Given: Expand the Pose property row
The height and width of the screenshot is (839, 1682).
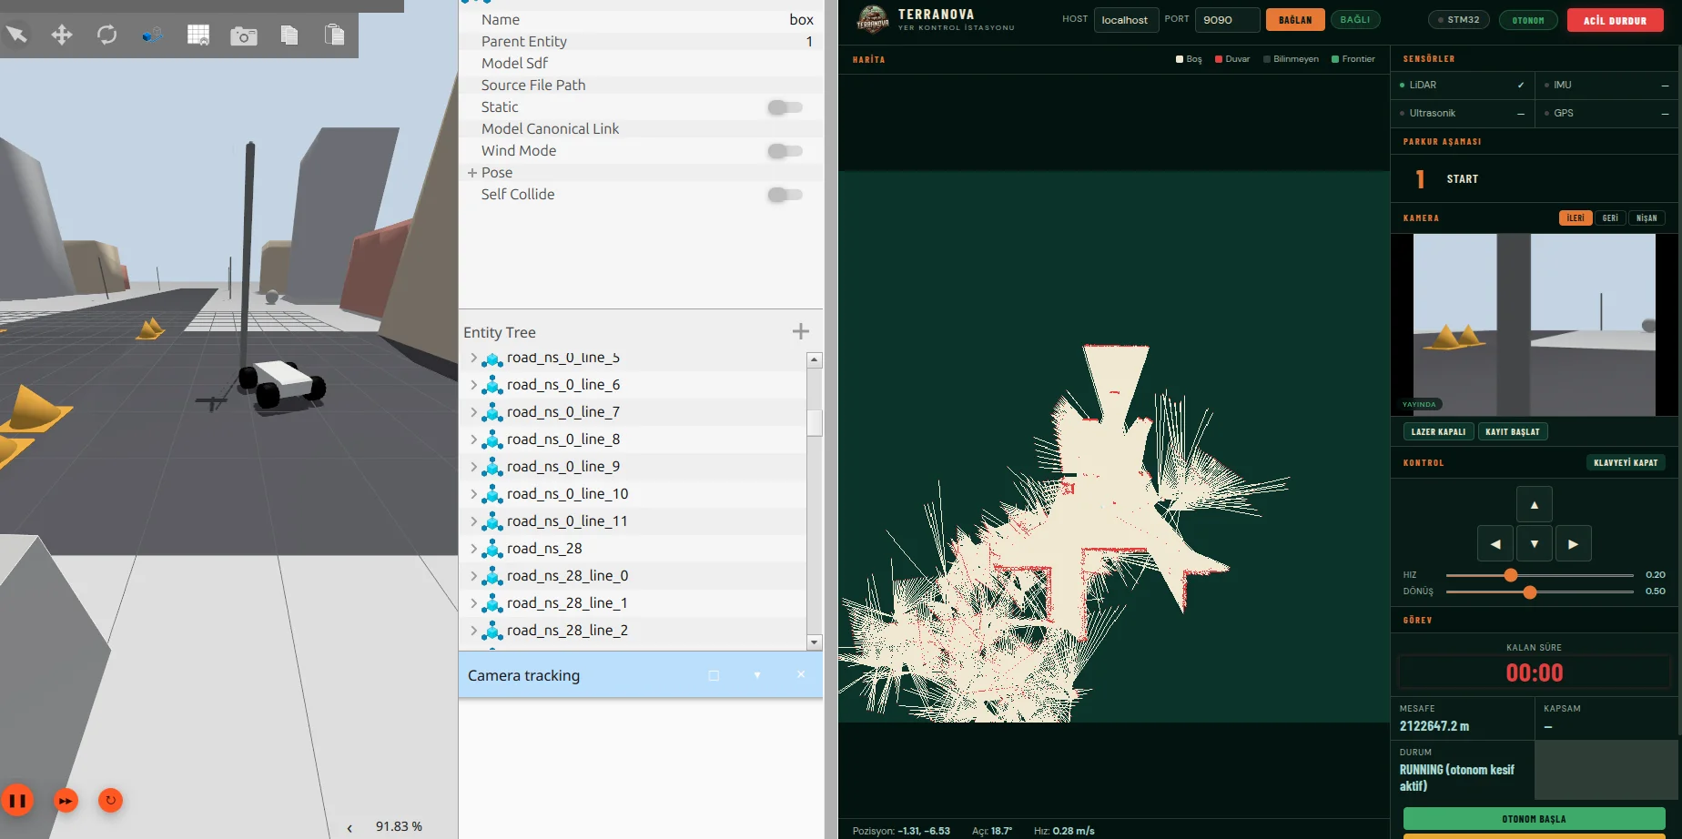Looking at the screenshot, I should click(x=472, y=173).
